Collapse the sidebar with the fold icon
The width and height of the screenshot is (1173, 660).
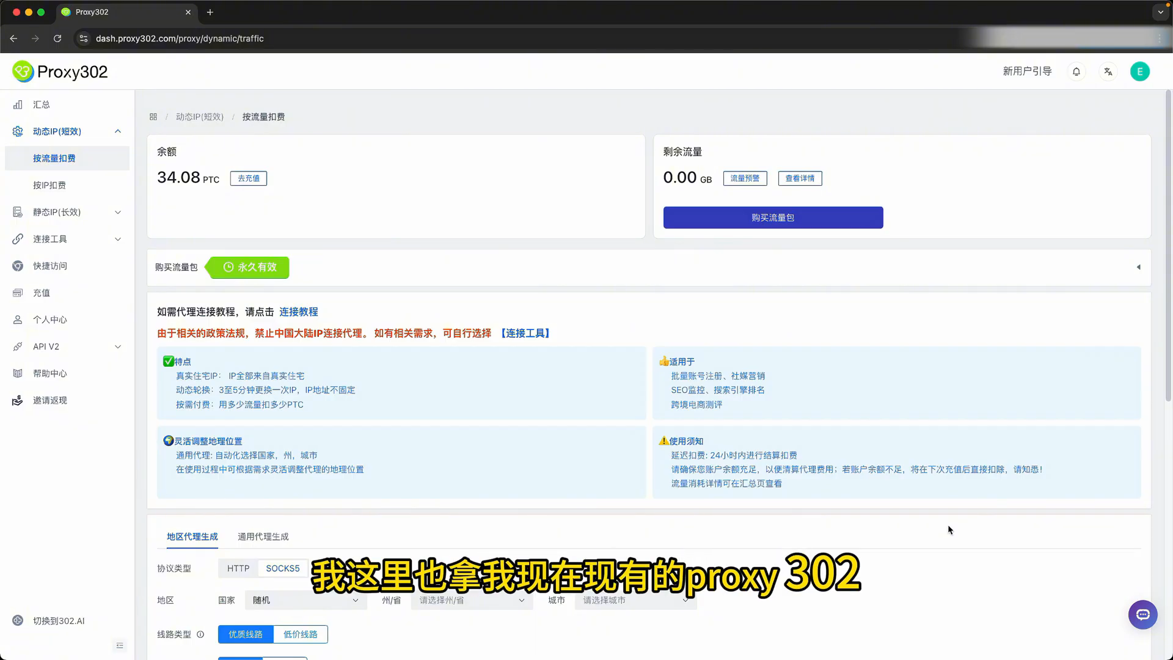point(120,646)
